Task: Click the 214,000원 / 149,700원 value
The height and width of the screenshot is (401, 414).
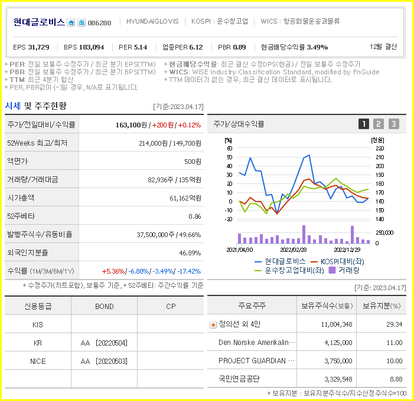Action: (170, 143)
